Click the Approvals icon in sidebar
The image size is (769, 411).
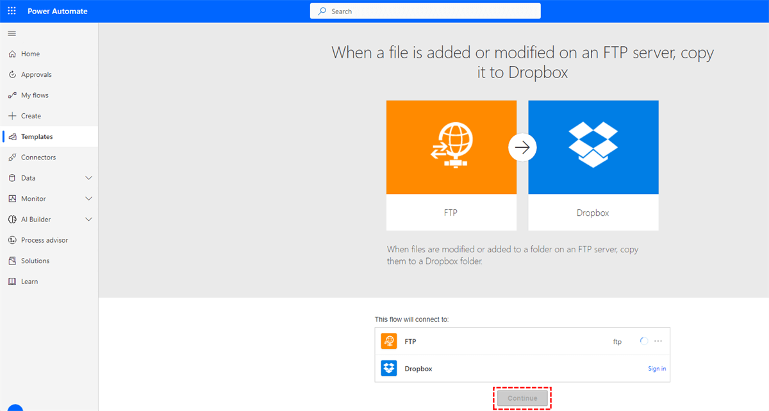tap(12, 74)
